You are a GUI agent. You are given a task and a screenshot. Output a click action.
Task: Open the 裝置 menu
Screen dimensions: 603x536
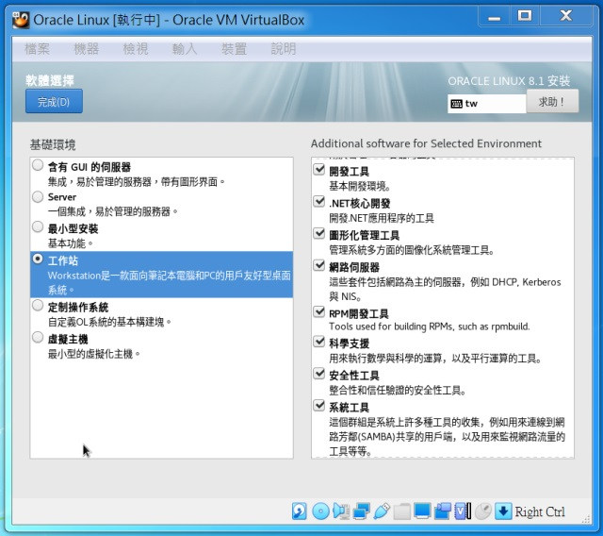(235, 49)
